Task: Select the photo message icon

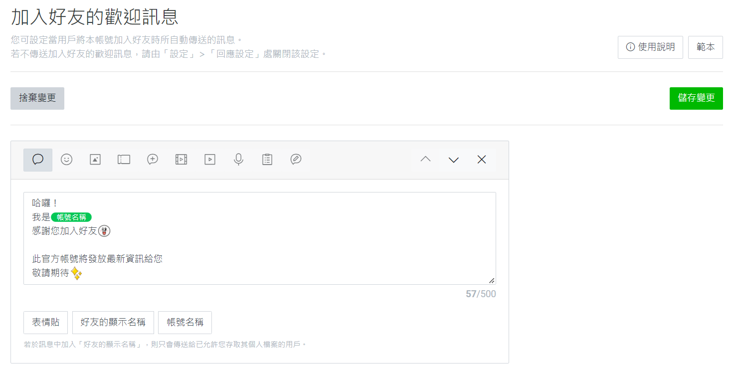Action: pos(95,159)
